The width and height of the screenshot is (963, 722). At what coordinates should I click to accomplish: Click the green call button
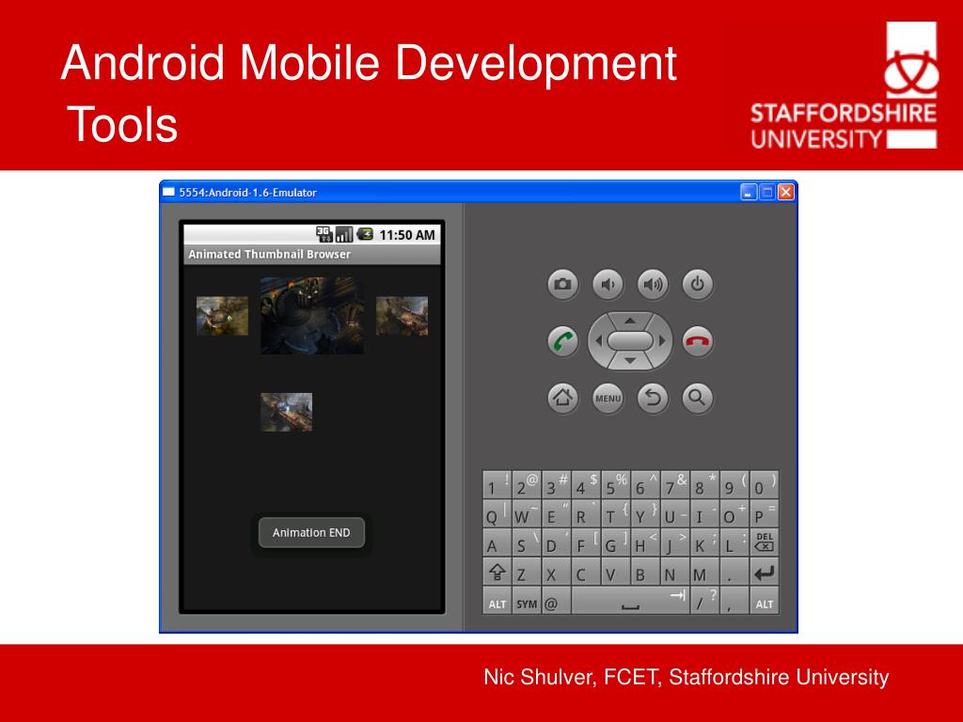point(562,340)
